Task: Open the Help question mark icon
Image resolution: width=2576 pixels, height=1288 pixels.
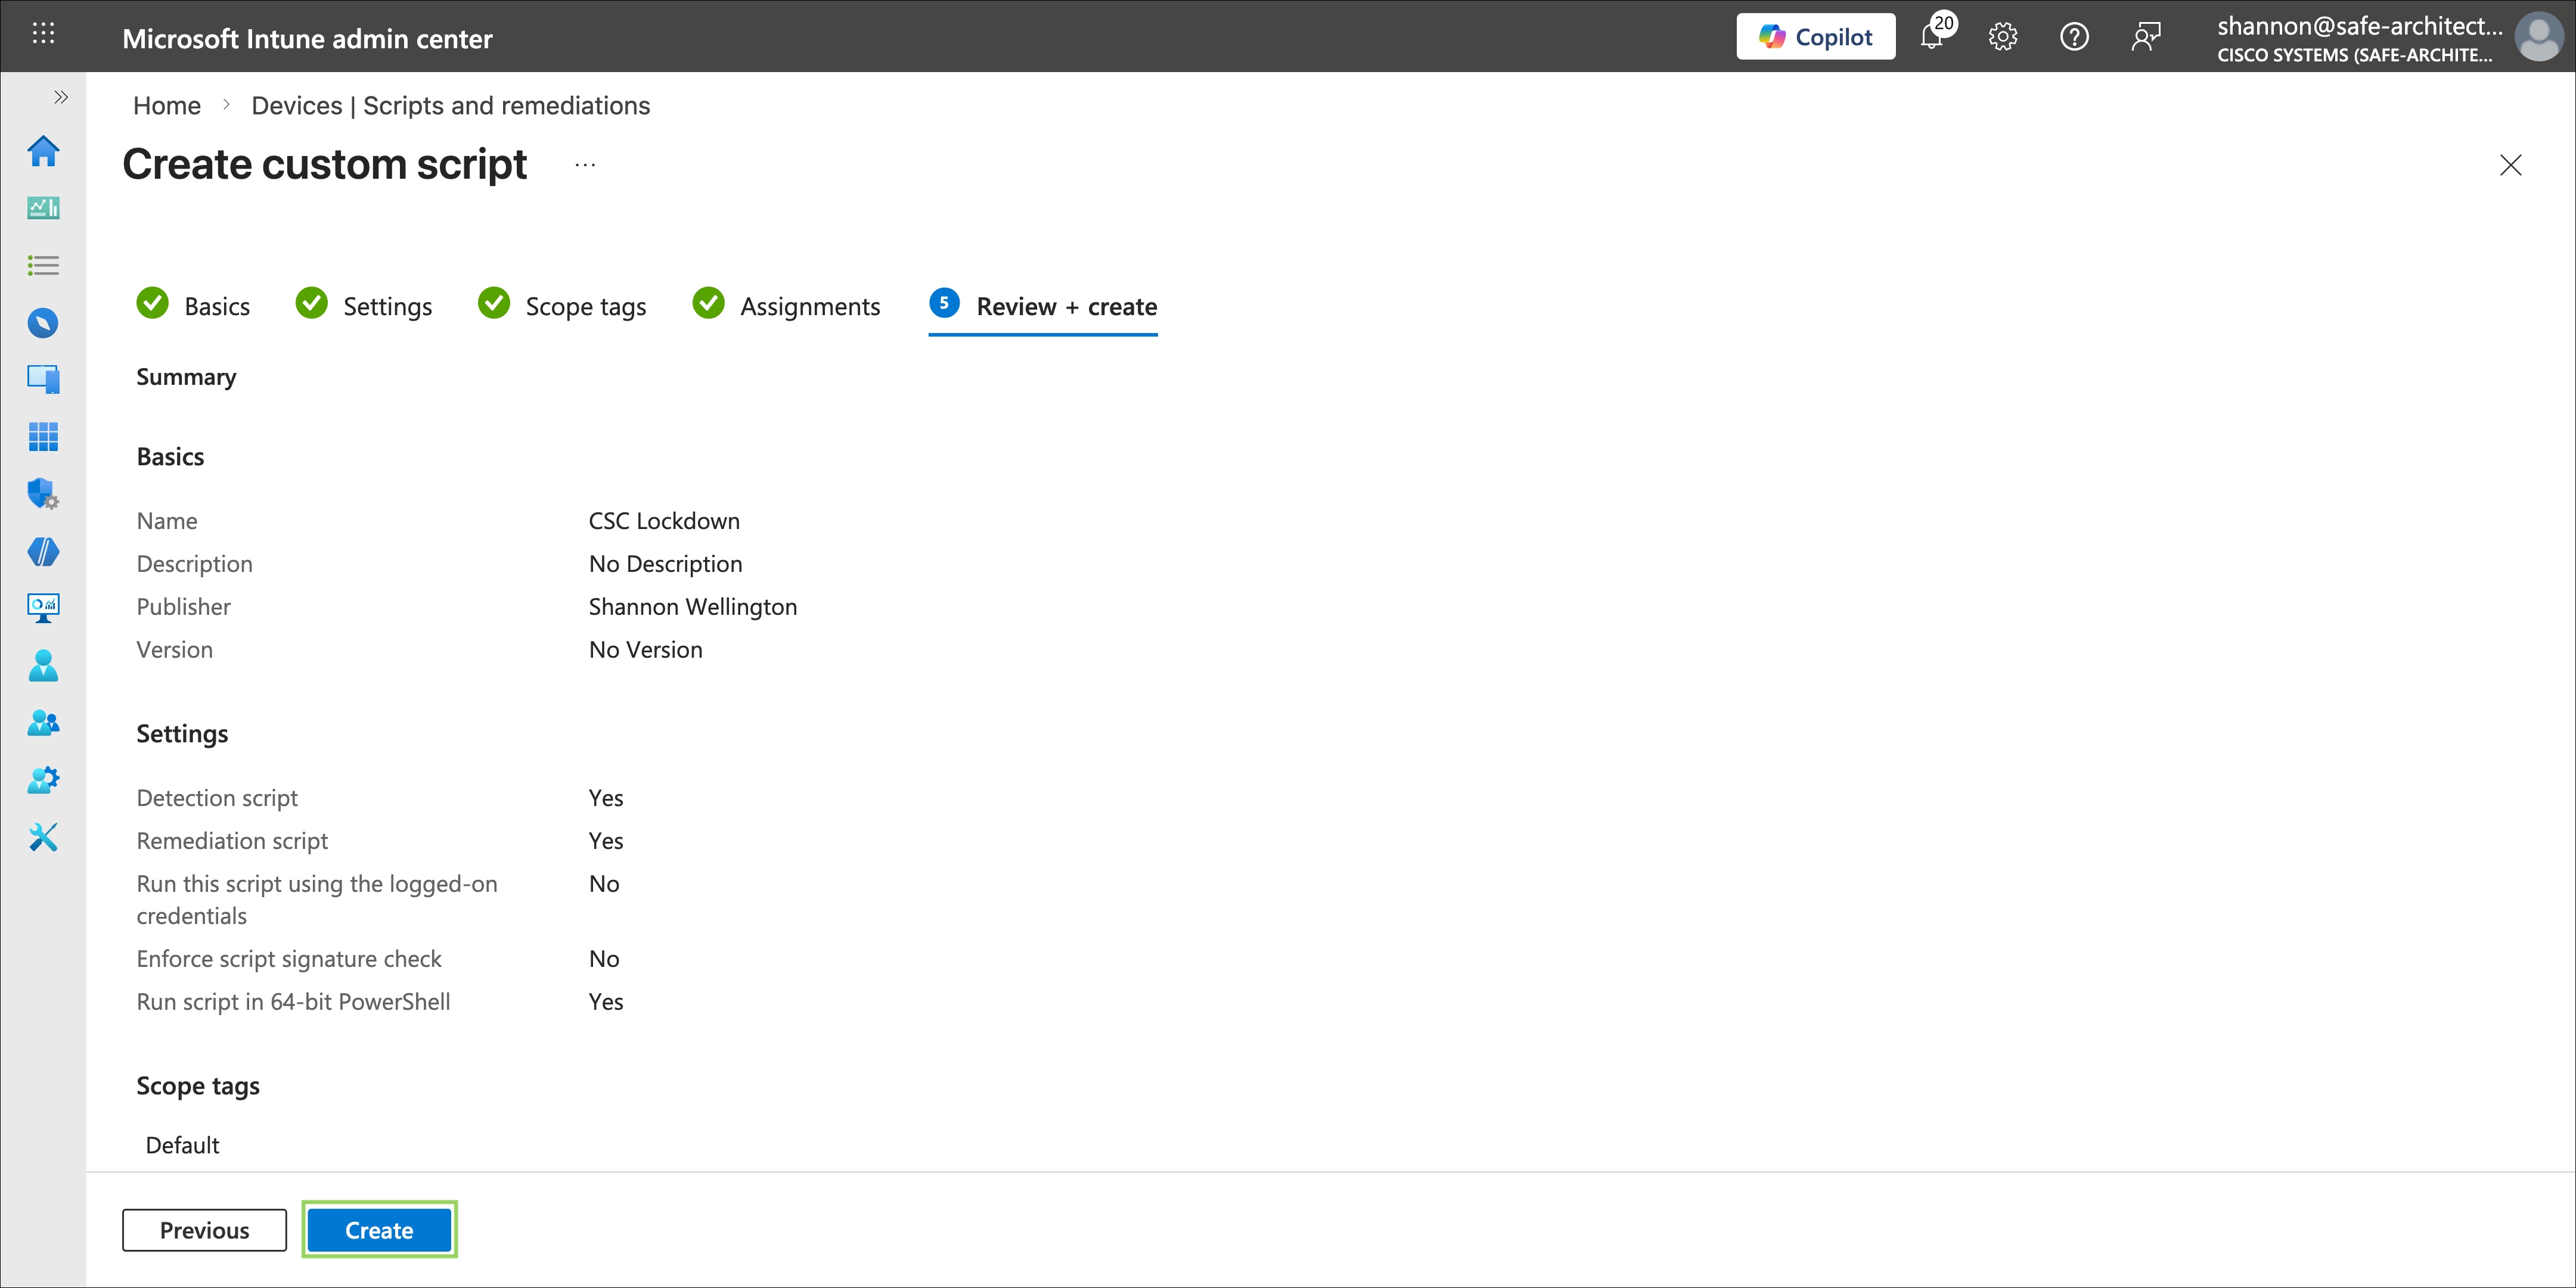Action: coord(2074,37)
